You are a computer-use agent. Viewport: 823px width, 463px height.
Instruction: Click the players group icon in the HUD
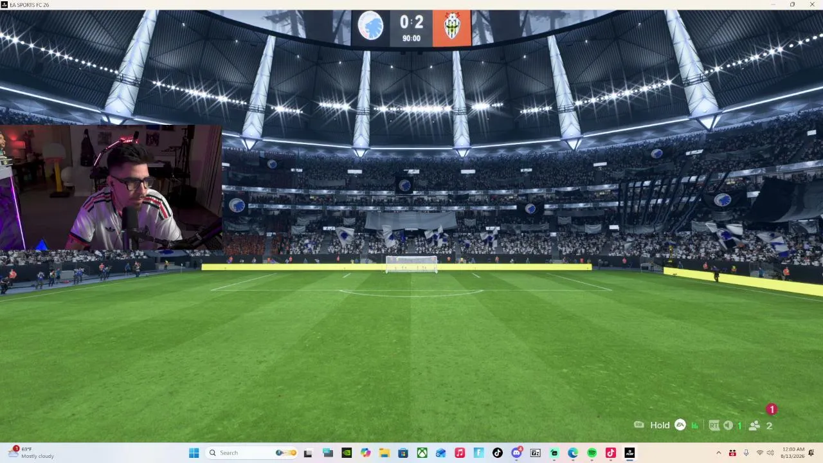click(x=755, y=425)
